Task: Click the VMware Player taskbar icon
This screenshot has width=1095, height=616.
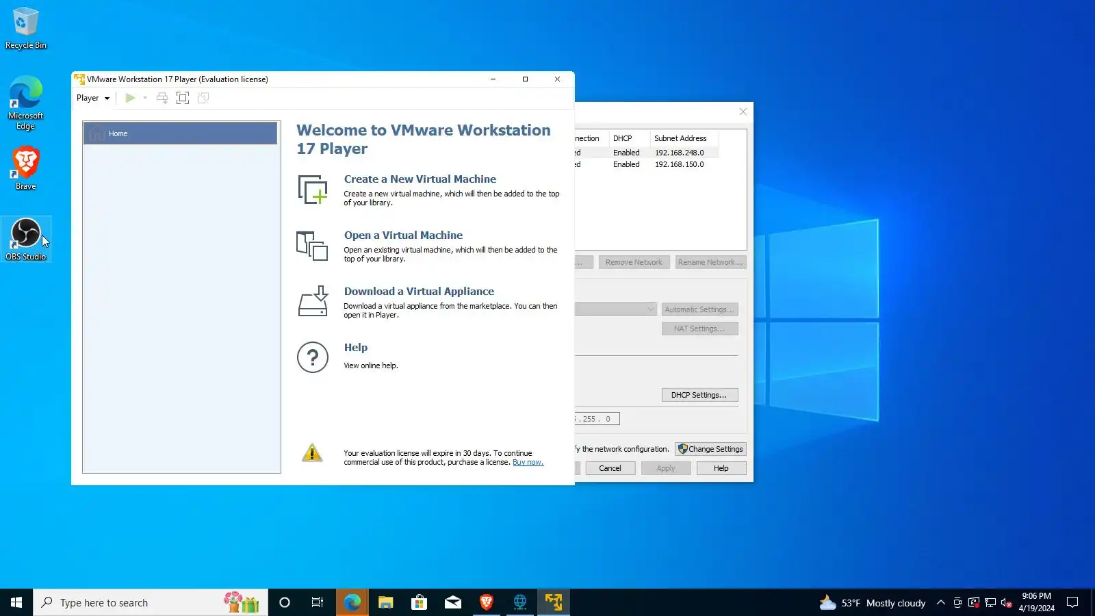Action: tap(554, 602)
